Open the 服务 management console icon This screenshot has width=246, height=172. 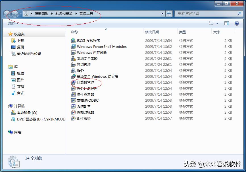click(x=80, y=71)
